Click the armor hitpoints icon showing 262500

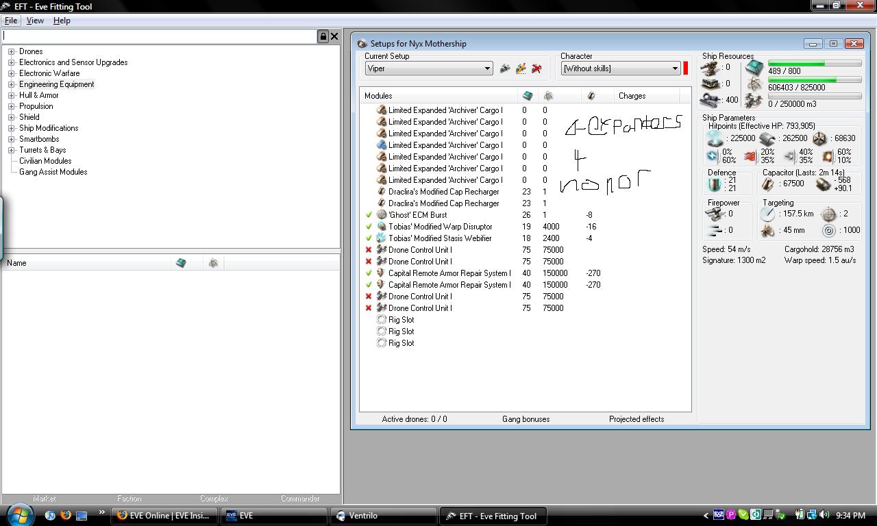(767, 138)
